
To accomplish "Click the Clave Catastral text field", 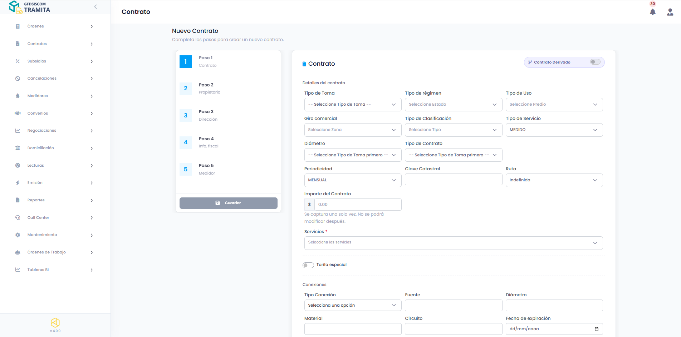I will [453, 180].
